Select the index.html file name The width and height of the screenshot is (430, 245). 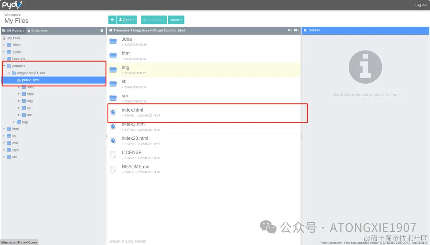(x=132, y=110)
